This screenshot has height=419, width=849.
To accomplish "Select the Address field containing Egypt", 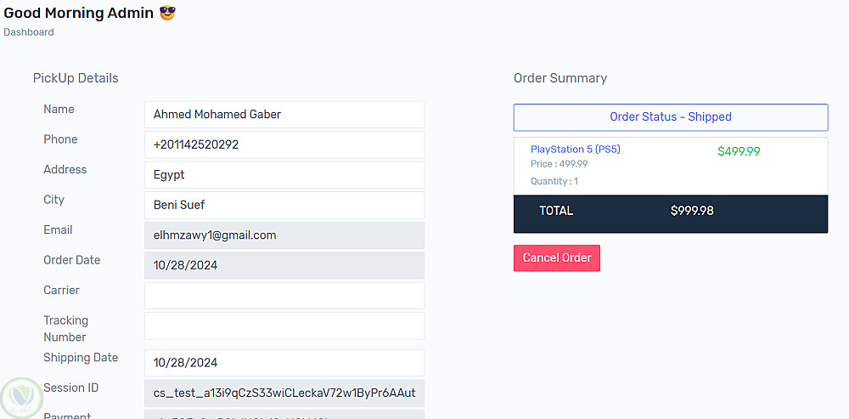I will 284,175.
